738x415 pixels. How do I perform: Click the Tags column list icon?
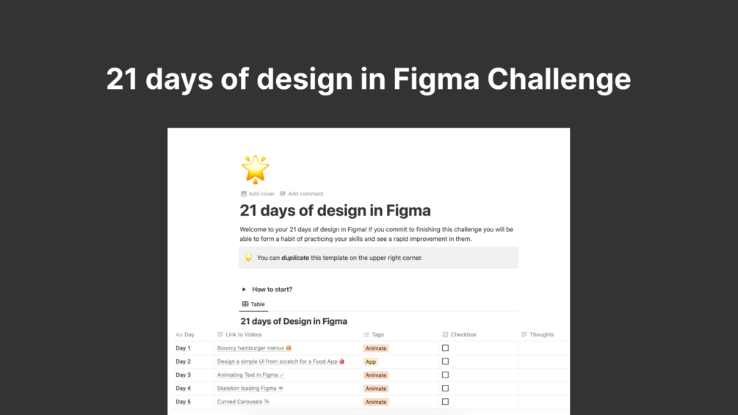coord(366,335)
